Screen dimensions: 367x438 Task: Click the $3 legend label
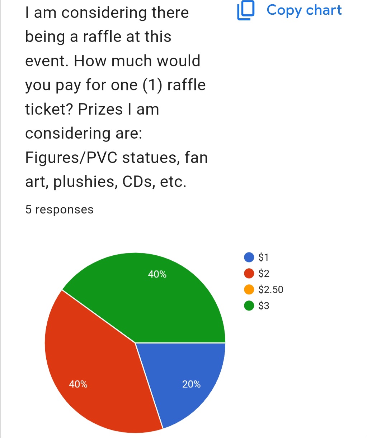(264, 305)
